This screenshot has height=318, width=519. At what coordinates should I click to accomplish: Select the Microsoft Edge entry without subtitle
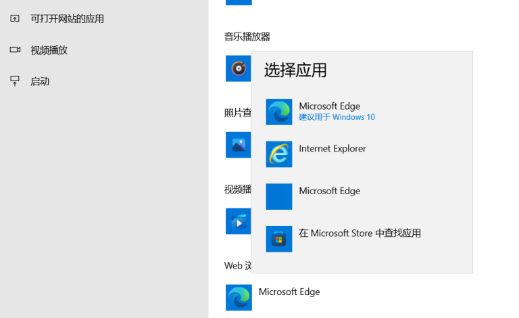[362, 197]
